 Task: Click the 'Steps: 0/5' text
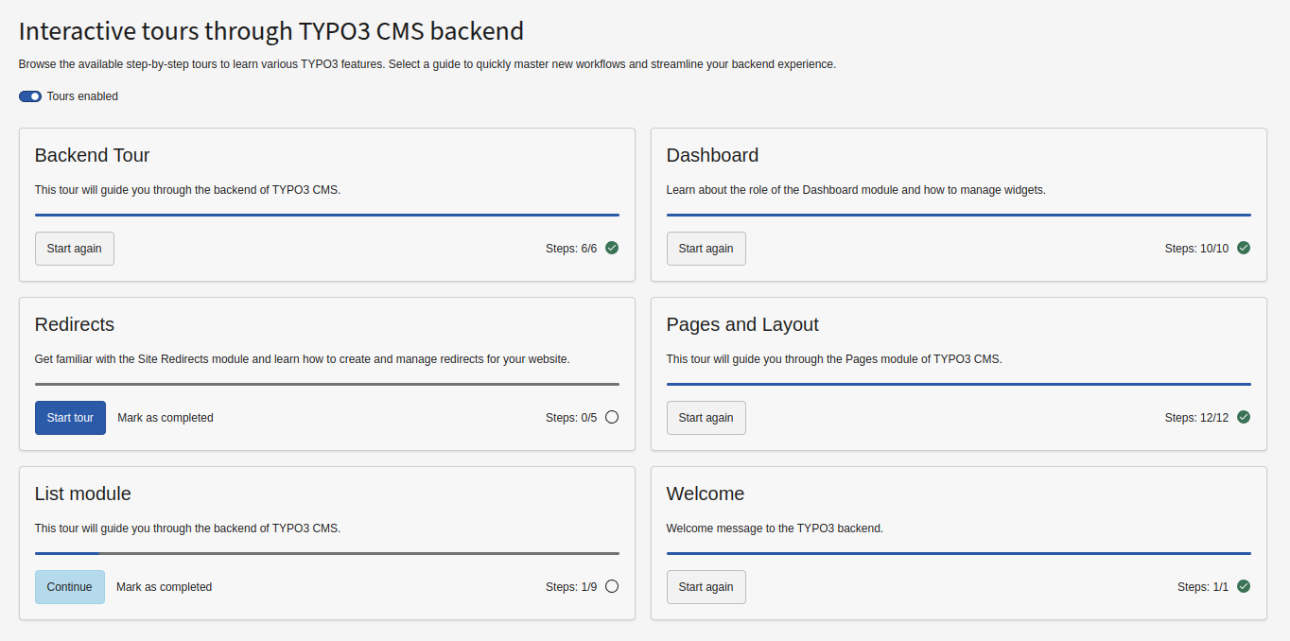point(571,418)
